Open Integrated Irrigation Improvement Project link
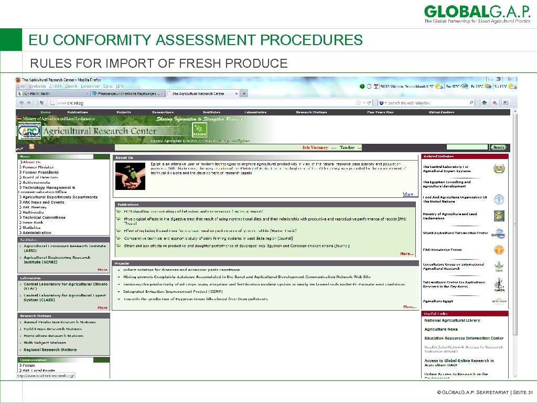This screenshot has height=403, width=537. tap(173, 292)
